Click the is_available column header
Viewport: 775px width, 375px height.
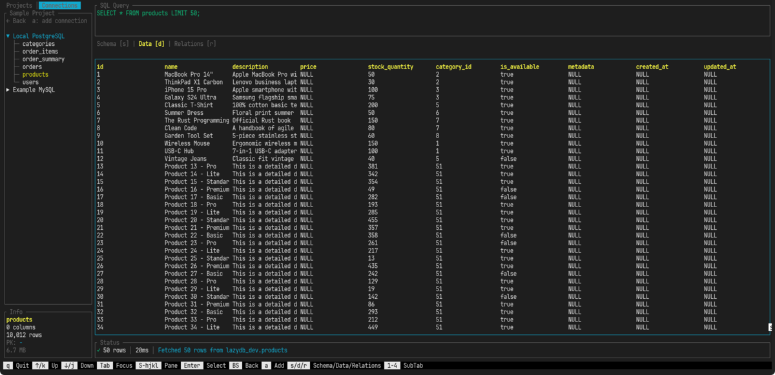pyautogui.click(x=520, y=66)
